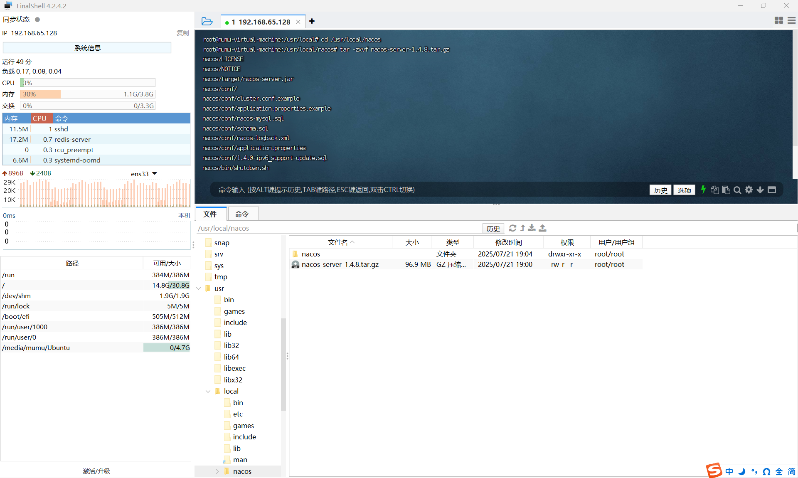Open the connection manager folder icon
The height and width of the screenshot is (478, 798).
click(x=207, y=21)
